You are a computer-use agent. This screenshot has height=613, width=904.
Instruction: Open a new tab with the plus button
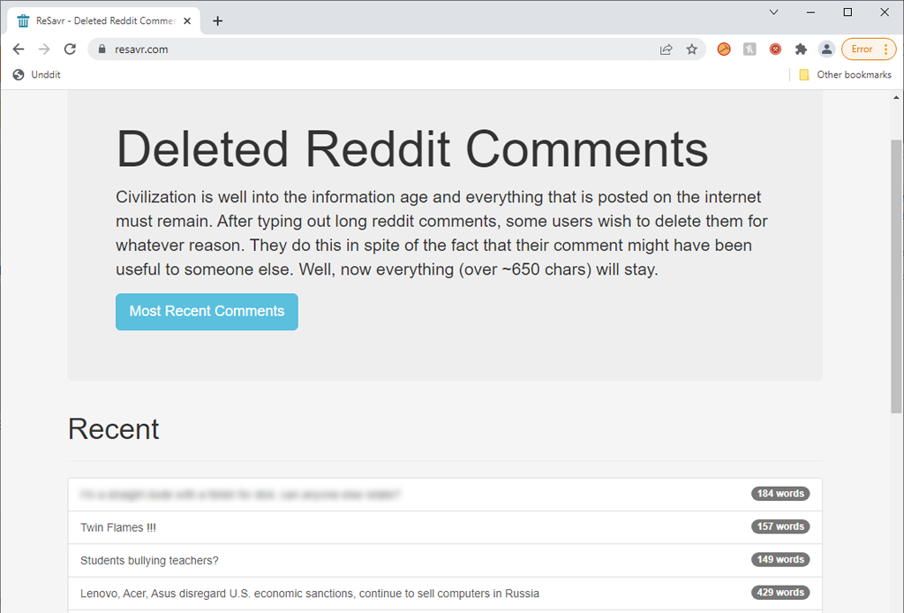(x=217, y=20)
